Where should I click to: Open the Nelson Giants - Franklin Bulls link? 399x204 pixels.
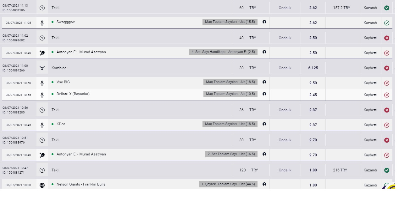click(81, 184)
